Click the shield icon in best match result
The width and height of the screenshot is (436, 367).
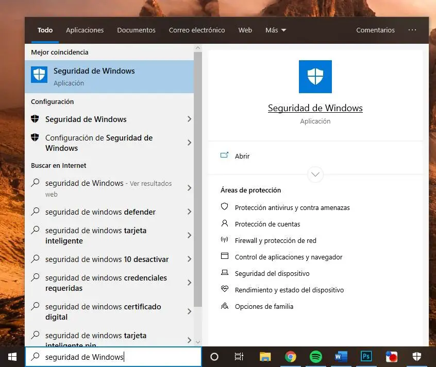(x=39, y=75)
